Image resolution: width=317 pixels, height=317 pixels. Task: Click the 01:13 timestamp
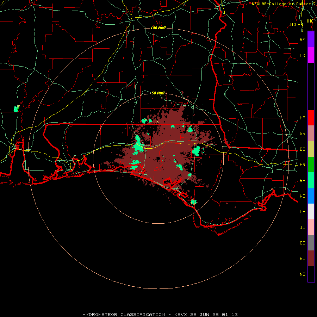tap(230, 315)
